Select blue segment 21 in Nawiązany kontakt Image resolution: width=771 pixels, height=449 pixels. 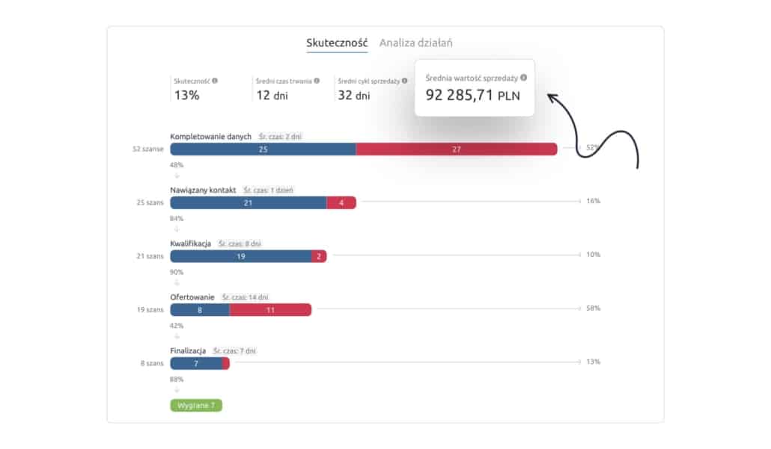pyautogui.click(x=249, y=202)
